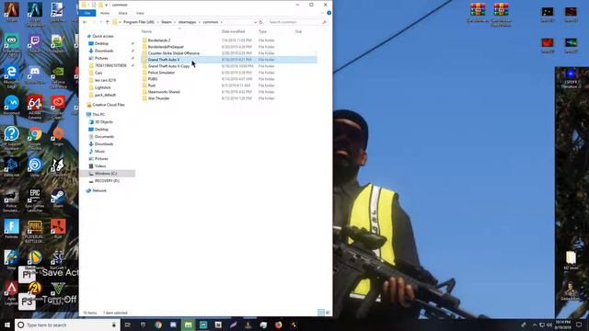Launch Google Chrome from the desktop
Viewport: 589px width, 331px height.
coord(35,138)
